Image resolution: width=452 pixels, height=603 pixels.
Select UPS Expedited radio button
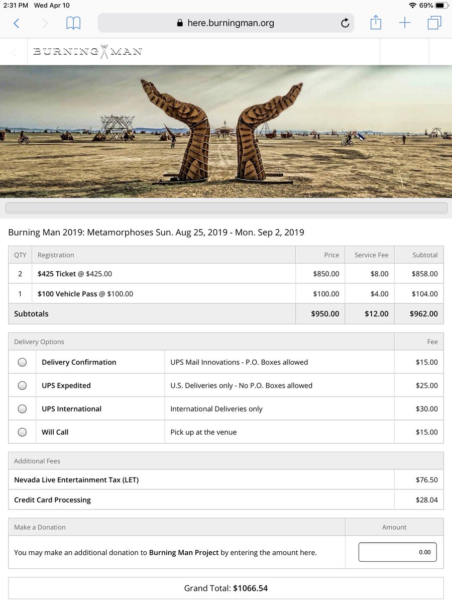pos(22,385)
